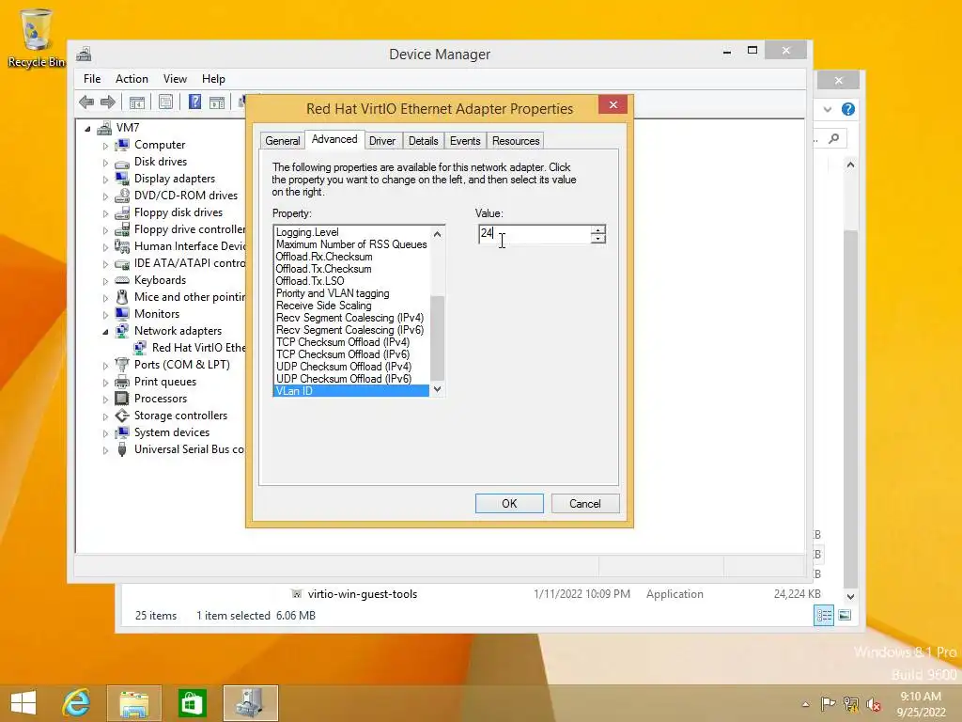Click the Back arrow in Device Manager toolbar
Viewport: 962px width, 722px height.
(86, 102)
